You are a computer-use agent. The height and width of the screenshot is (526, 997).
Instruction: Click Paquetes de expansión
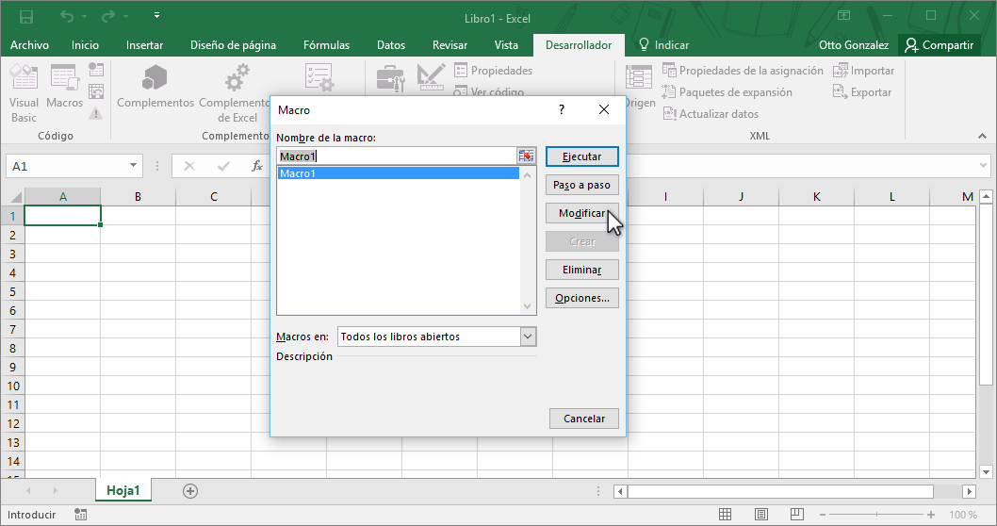coord(727,92)
